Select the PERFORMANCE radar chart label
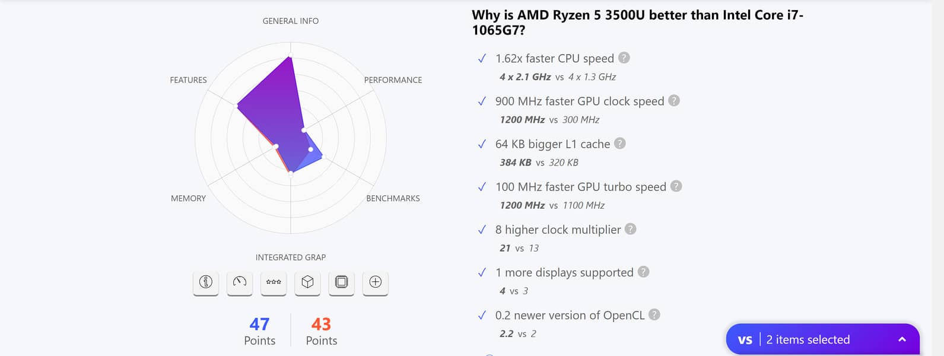 393,80
